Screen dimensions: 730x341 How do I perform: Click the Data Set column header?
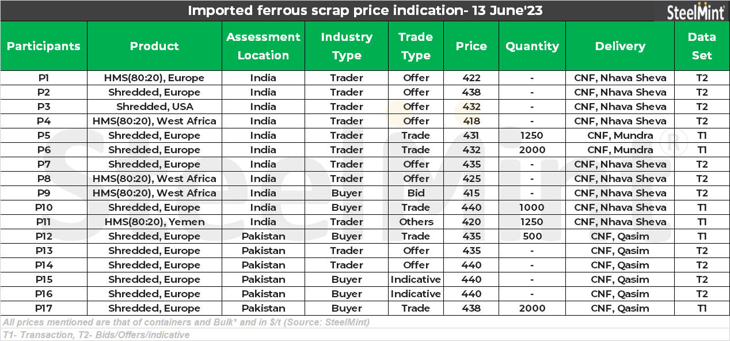[x=702, y=46]
